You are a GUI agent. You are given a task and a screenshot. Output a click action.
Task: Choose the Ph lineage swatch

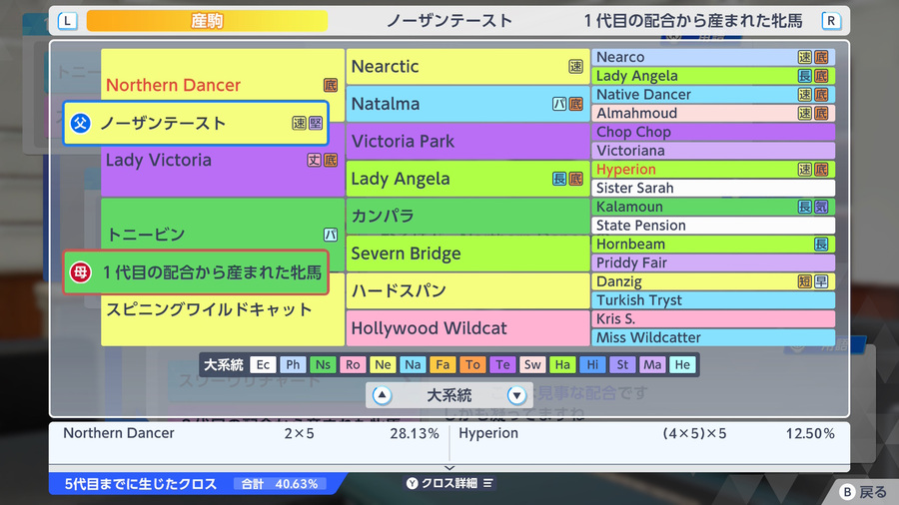coord(293,364)
